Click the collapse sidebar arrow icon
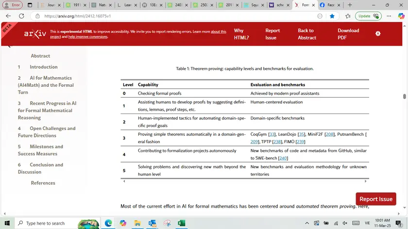This screenshot has height=229, width=408. (9, 47)
